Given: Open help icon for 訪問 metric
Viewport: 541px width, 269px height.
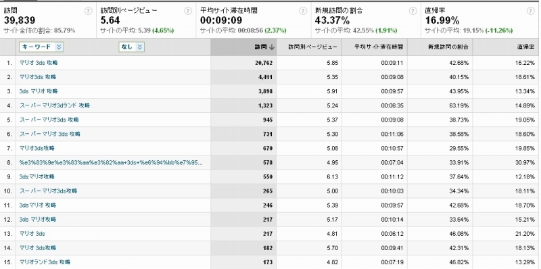Looking at the screenshot, I should [89, 11].
